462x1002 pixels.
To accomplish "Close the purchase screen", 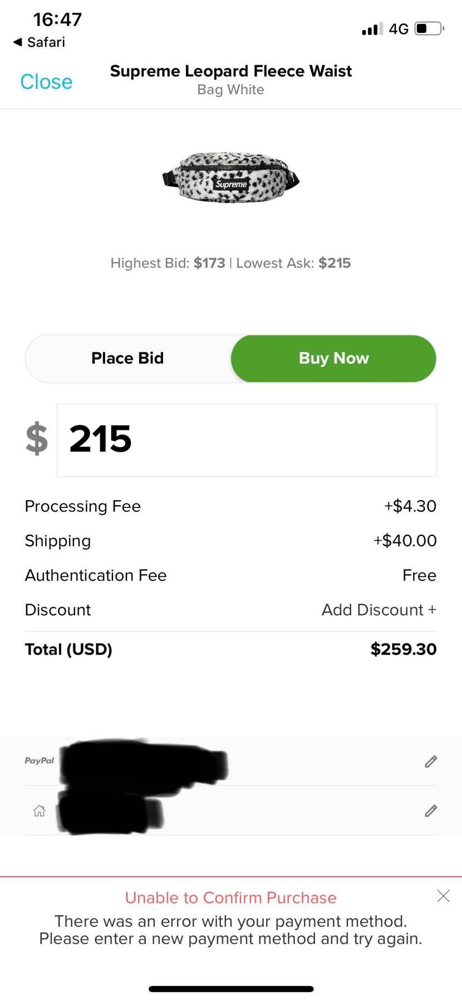I will 46,81.
